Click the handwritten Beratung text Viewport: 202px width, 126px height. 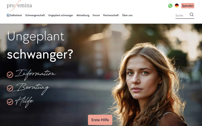pyautogui.click(x=31, y=88)
